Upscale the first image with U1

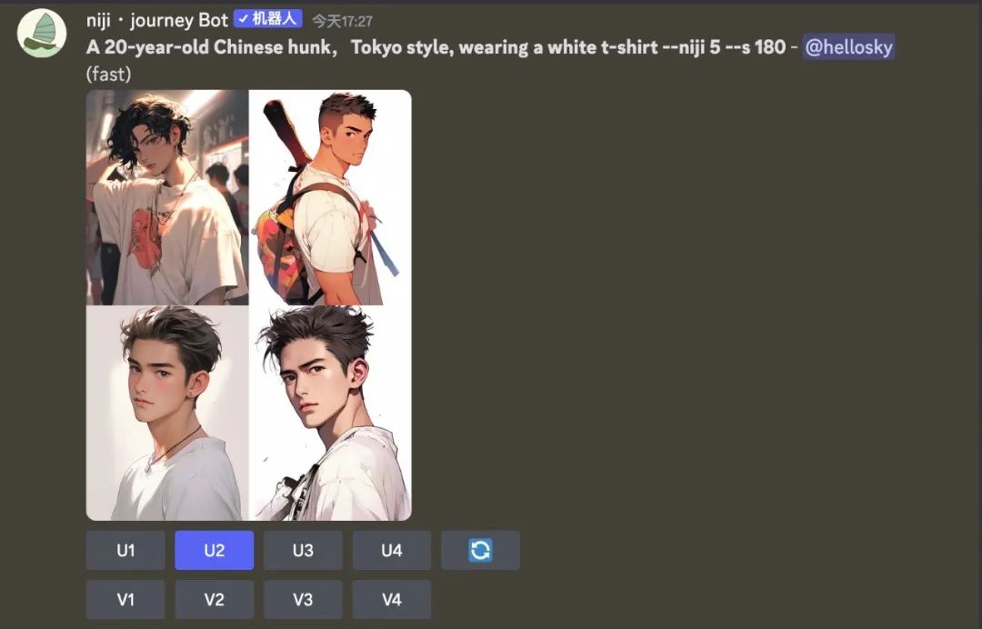click(x=125, y=550)
